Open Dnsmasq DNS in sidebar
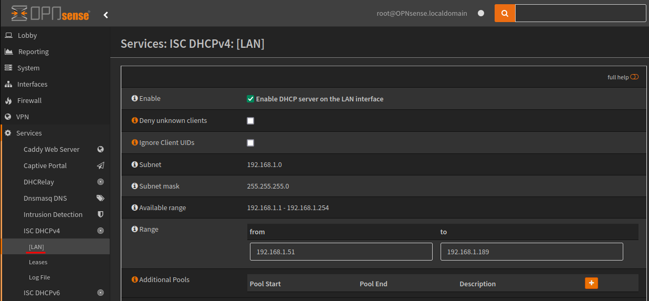This screenshot has height=301, width=649. click(45, 198)
